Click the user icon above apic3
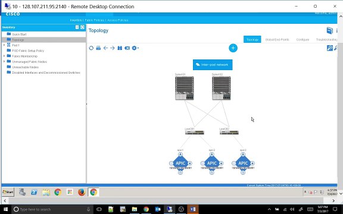Viewport: 343px width, 214px height. (243, 155)
